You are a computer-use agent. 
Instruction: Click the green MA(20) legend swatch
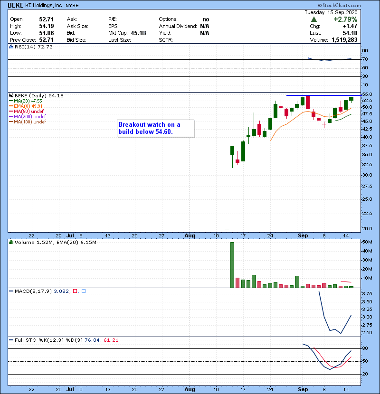11,101
